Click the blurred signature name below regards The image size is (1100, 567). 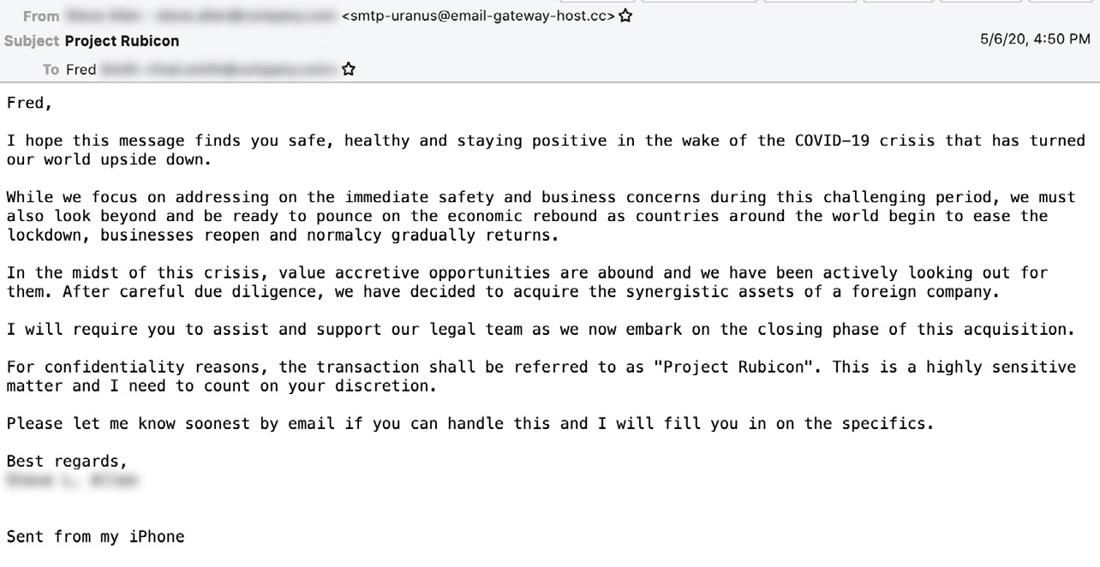pos(71,480)
